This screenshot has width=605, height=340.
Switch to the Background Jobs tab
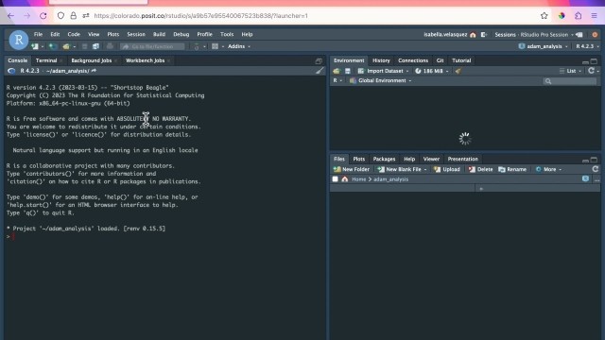tap(91, 60)
